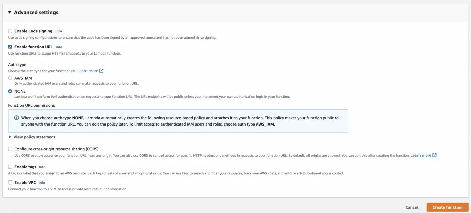The width and height of the screenshot is (471, 213).
Task: Click the info circle icon in permissions notice
Action: [x=16, y=118]
